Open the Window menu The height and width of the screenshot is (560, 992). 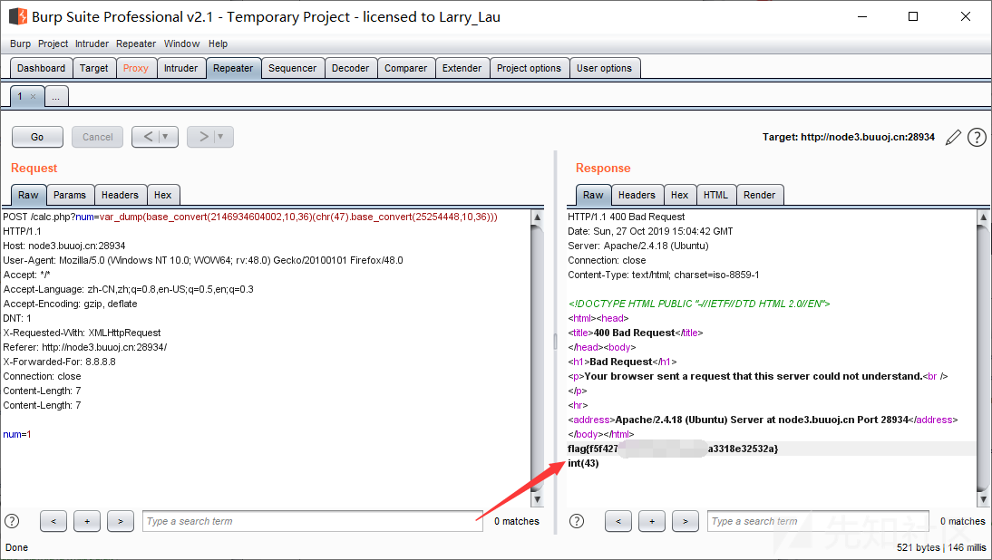[181, 43]
